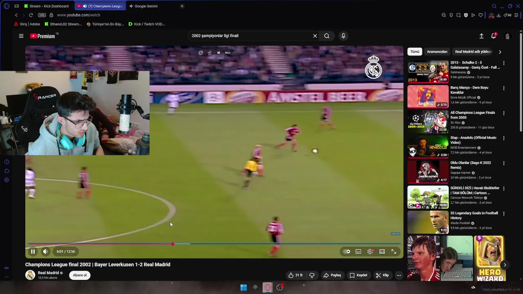Open Opera GX taskbar icon

coord(268,287)
